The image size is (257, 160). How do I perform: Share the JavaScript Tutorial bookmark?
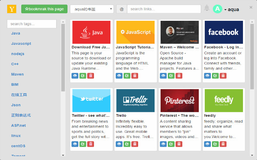127,76
